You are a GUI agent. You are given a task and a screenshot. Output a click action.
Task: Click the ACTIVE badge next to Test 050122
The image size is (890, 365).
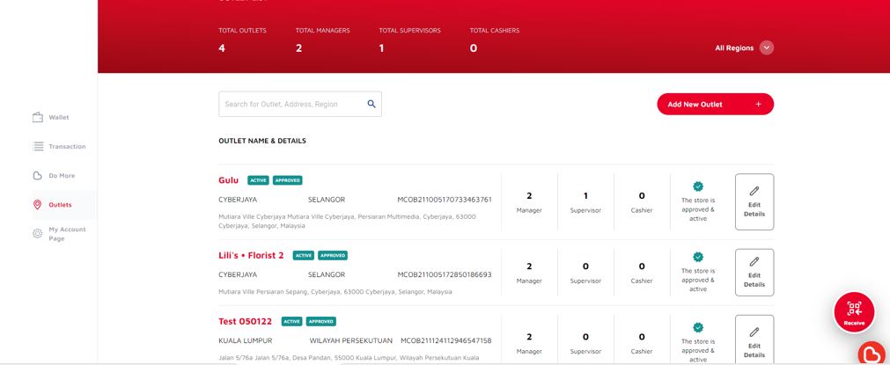tap(291, 321)
